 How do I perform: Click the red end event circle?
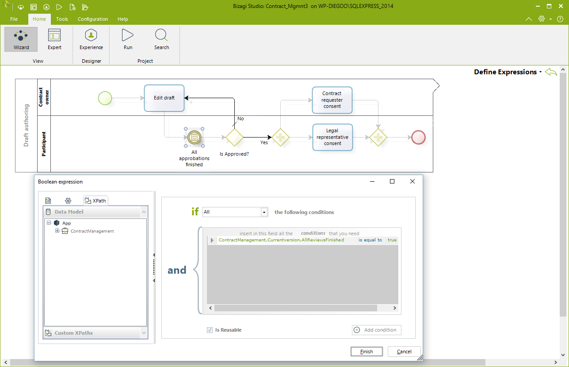pyautogui.click(x=418, y=138)
